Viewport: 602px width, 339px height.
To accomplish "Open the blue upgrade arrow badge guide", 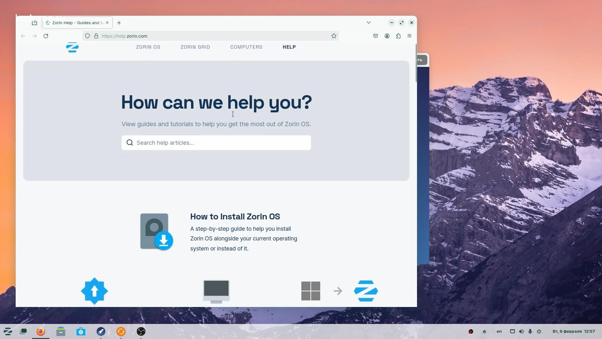I will tap(94, 291).
